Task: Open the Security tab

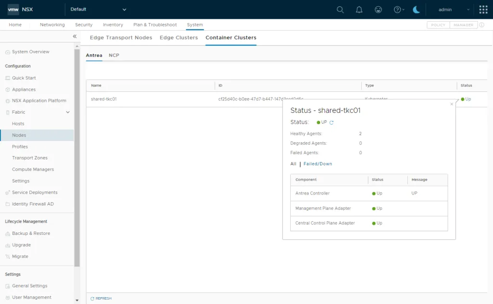Action: [x=84, y=25]
